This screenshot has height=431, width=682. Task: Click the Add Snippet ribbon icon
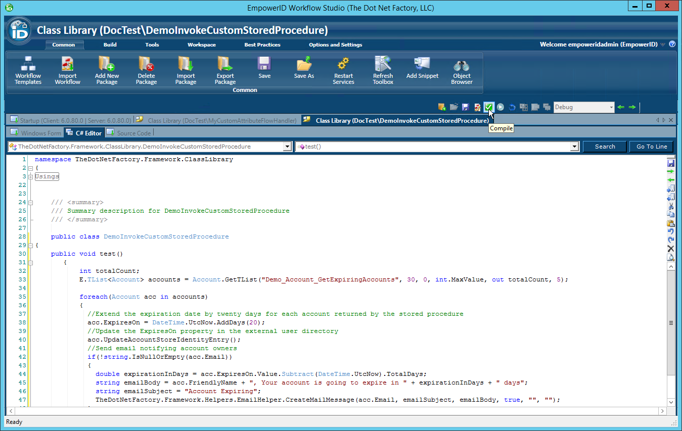[x=422, y=70]
